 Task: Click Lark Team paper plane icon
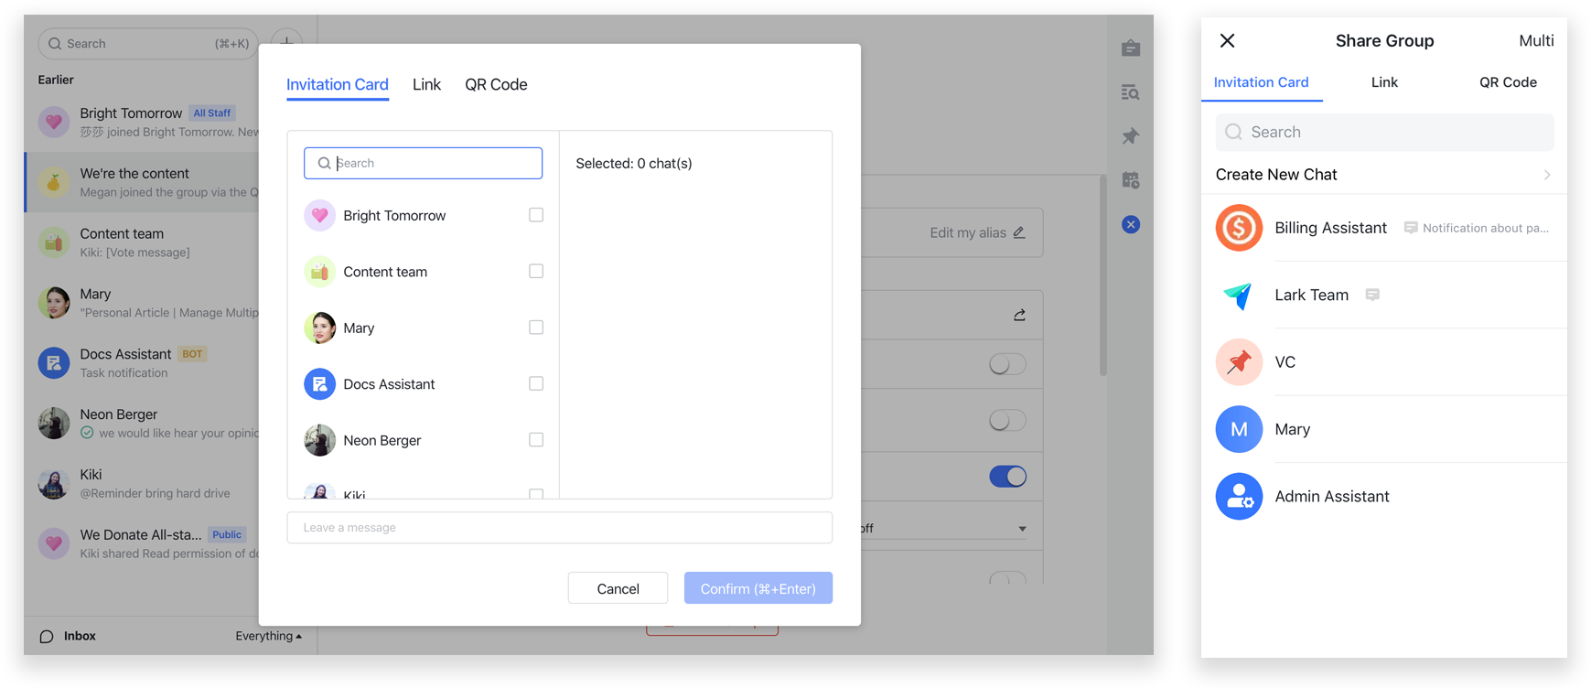tap(1239, 295)
